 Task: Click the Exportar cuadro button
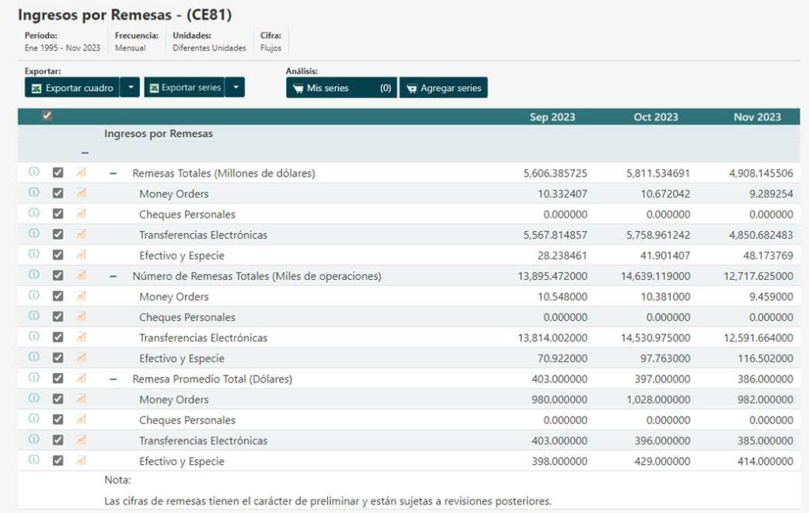tap(72, 88)
